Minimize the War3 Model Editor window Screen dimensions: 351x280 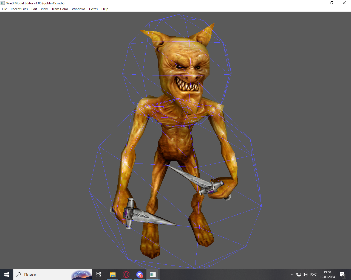point(319,3)
